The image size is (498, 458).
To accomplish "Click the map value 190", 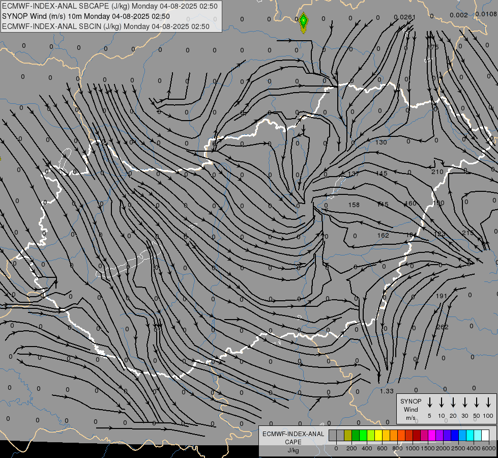I will [438, 203].
